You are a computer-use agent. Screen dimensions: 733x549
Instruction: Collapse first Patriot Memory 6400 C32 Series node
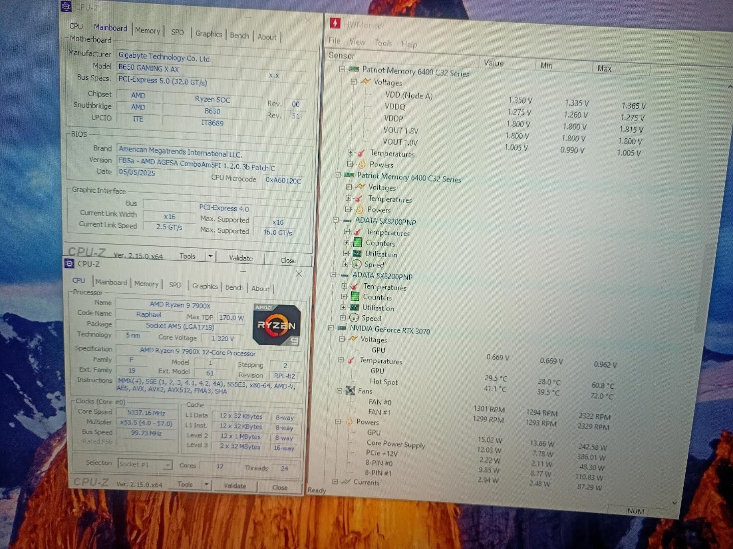coord(342,69)
